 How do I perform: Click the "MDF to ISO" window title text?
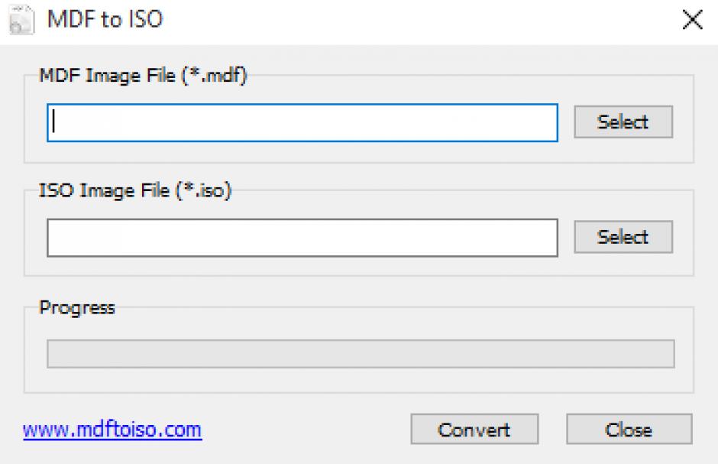coord(105,21)
